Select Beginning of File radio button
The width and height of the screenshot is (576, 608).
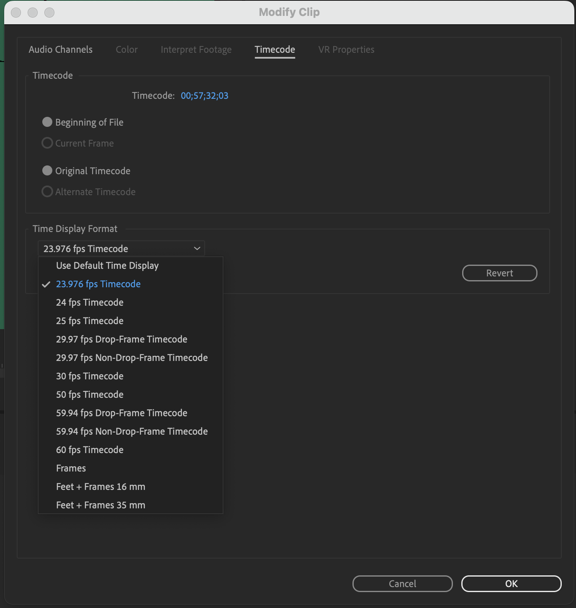[47, 122]
